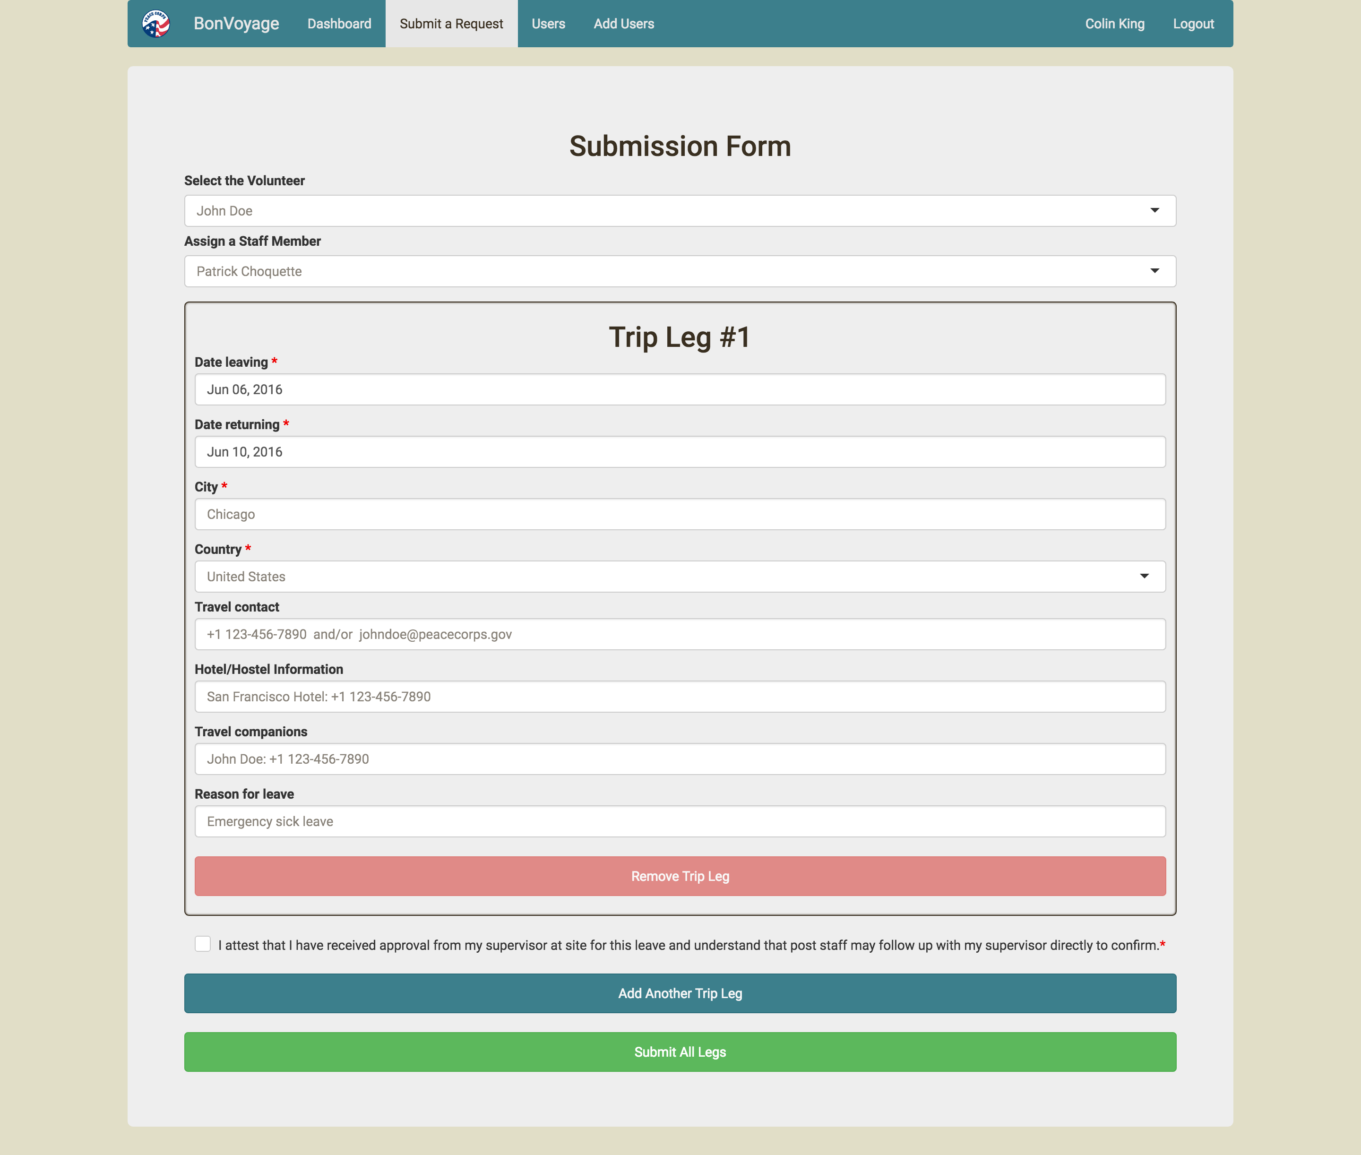Select the Users menu item
The width and height of the screenshot is (1361, 1155).
(548, 23)
